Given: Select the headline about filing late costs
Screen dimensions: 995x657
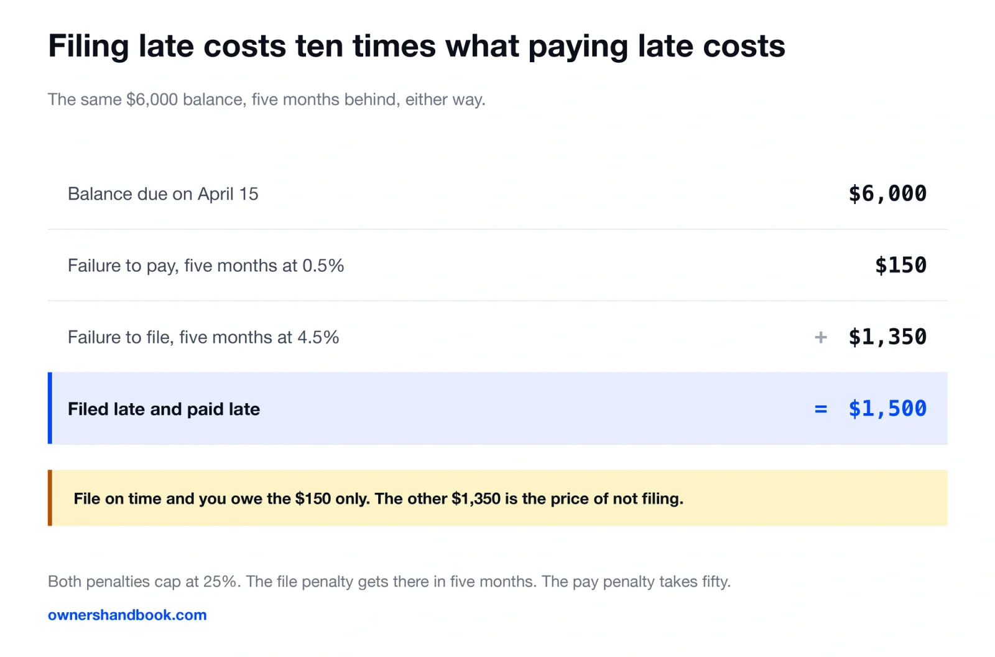Looking at the screenshot, I should coord(417,46).
